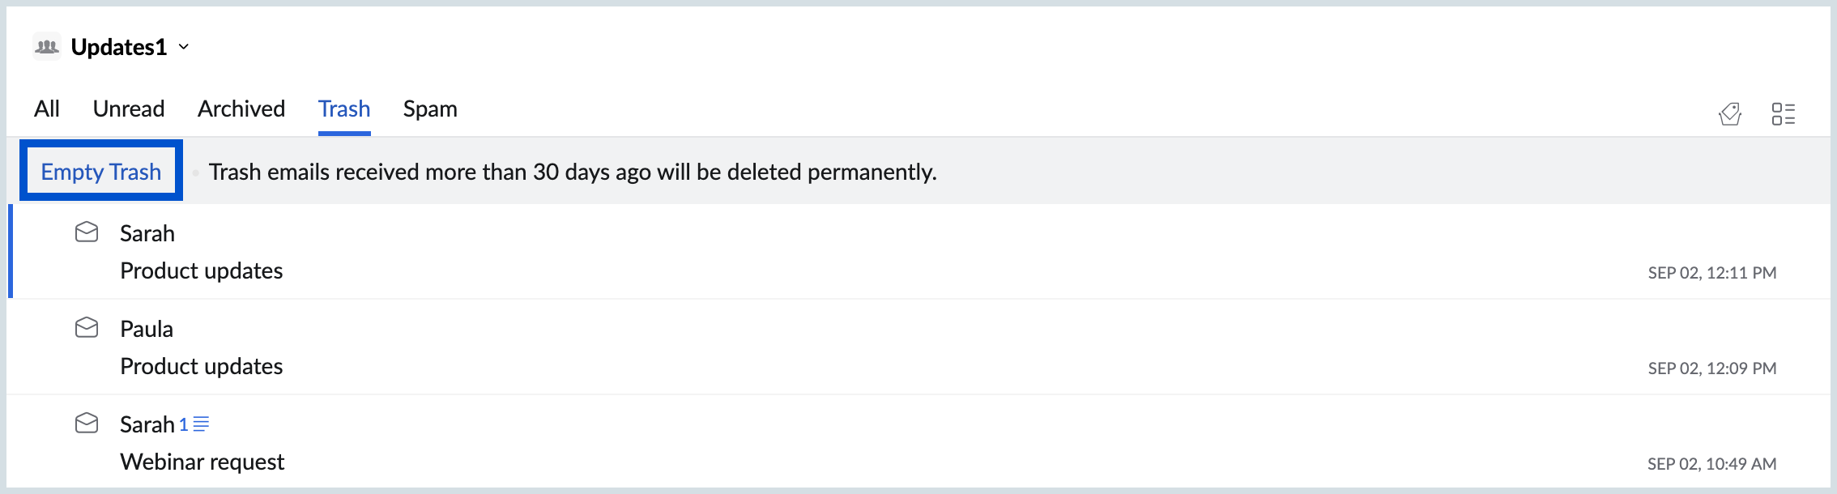The width and height of the screenshot is (1837, 494).
Task: Click the tag icon at top right
Action: tap(1730, 114)
